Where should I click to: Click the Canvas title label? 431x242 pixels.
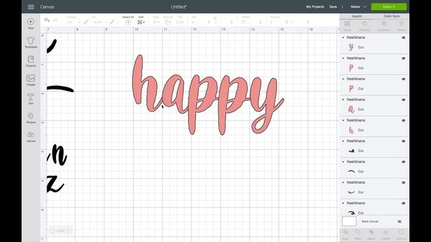(x=47, y=7)
